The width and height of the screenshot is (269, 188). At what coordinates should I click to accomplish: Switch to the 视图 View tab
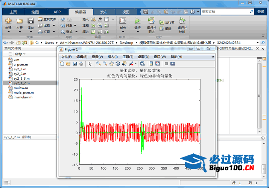coord(126,12)
